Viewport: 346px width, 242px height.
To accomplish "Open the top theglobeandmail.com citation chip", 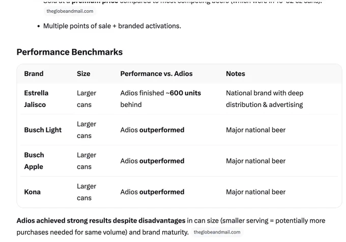I will click(70, 11).
